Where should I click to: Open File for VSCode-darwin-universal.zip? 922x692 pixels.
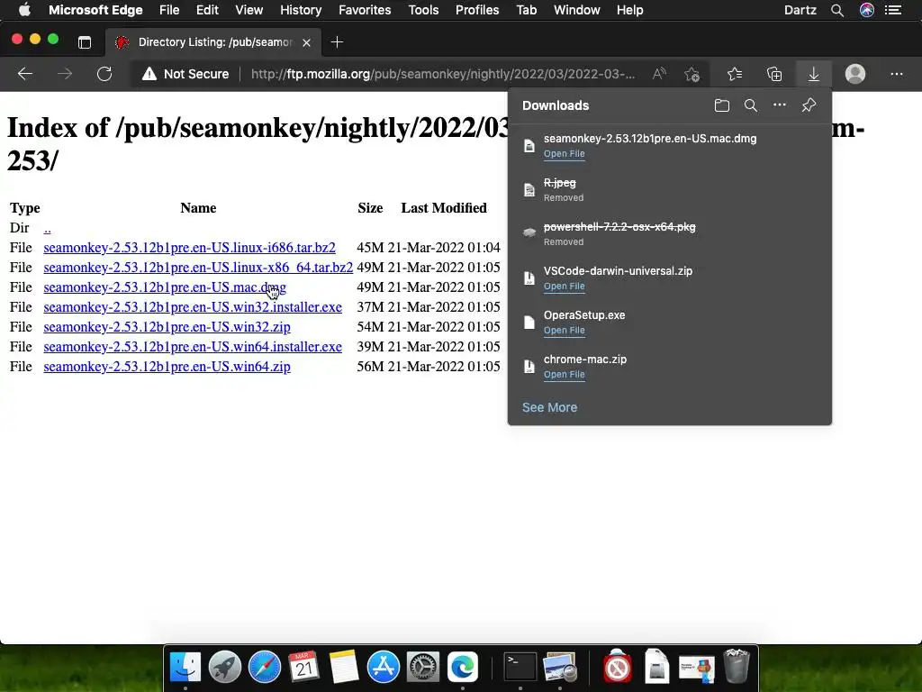click(x=564, y=287)
